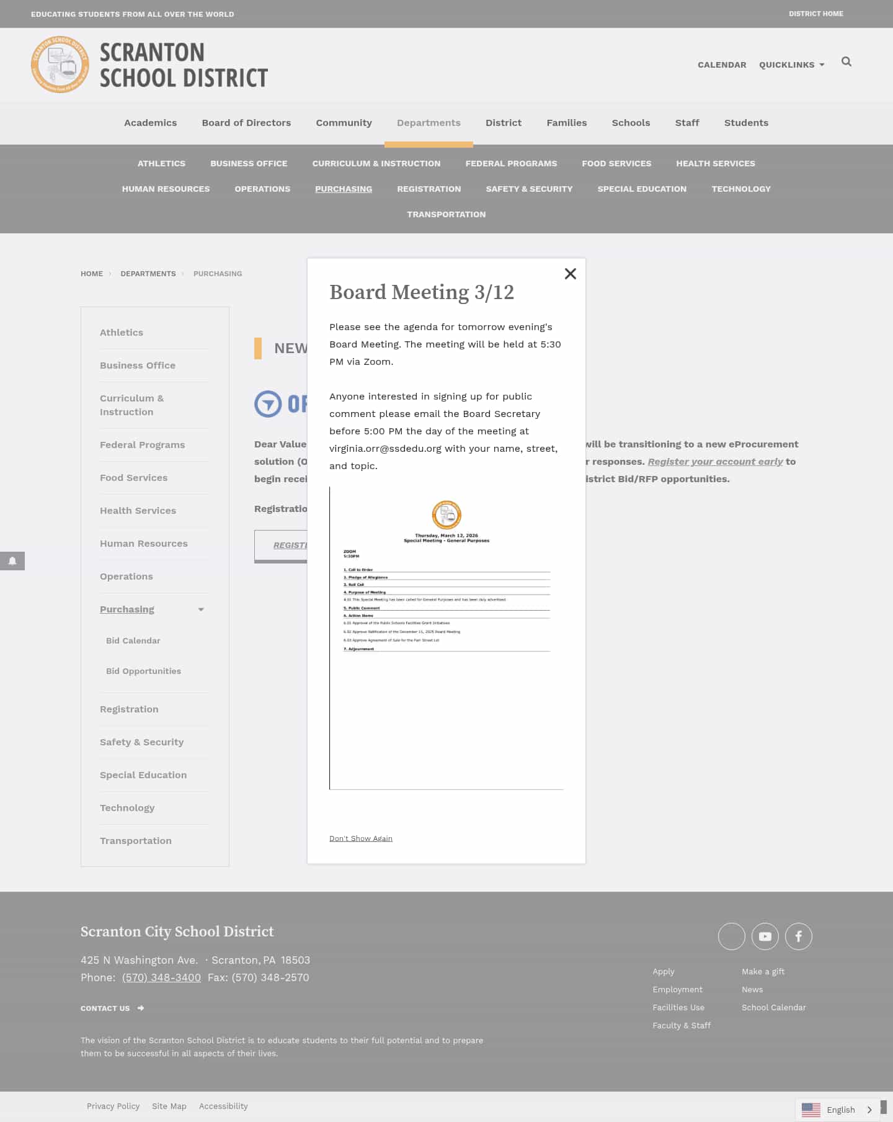This screenshot has width=893, height=1122.
Task: Open the Privacy Policy link
Action: pyautogui.click(x=113, y=1106)
